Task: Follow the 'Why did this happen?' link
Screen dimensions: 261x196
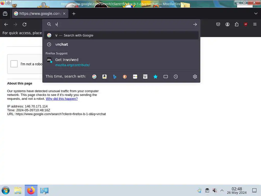Action: coord(62,99)
